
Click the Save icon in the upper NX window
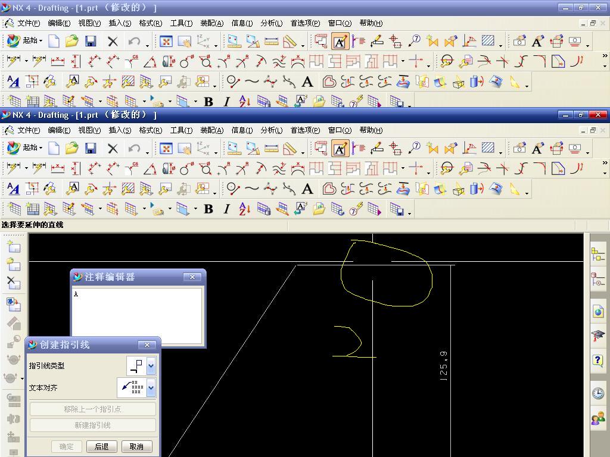pyautogui.click(x=91, y=41)
